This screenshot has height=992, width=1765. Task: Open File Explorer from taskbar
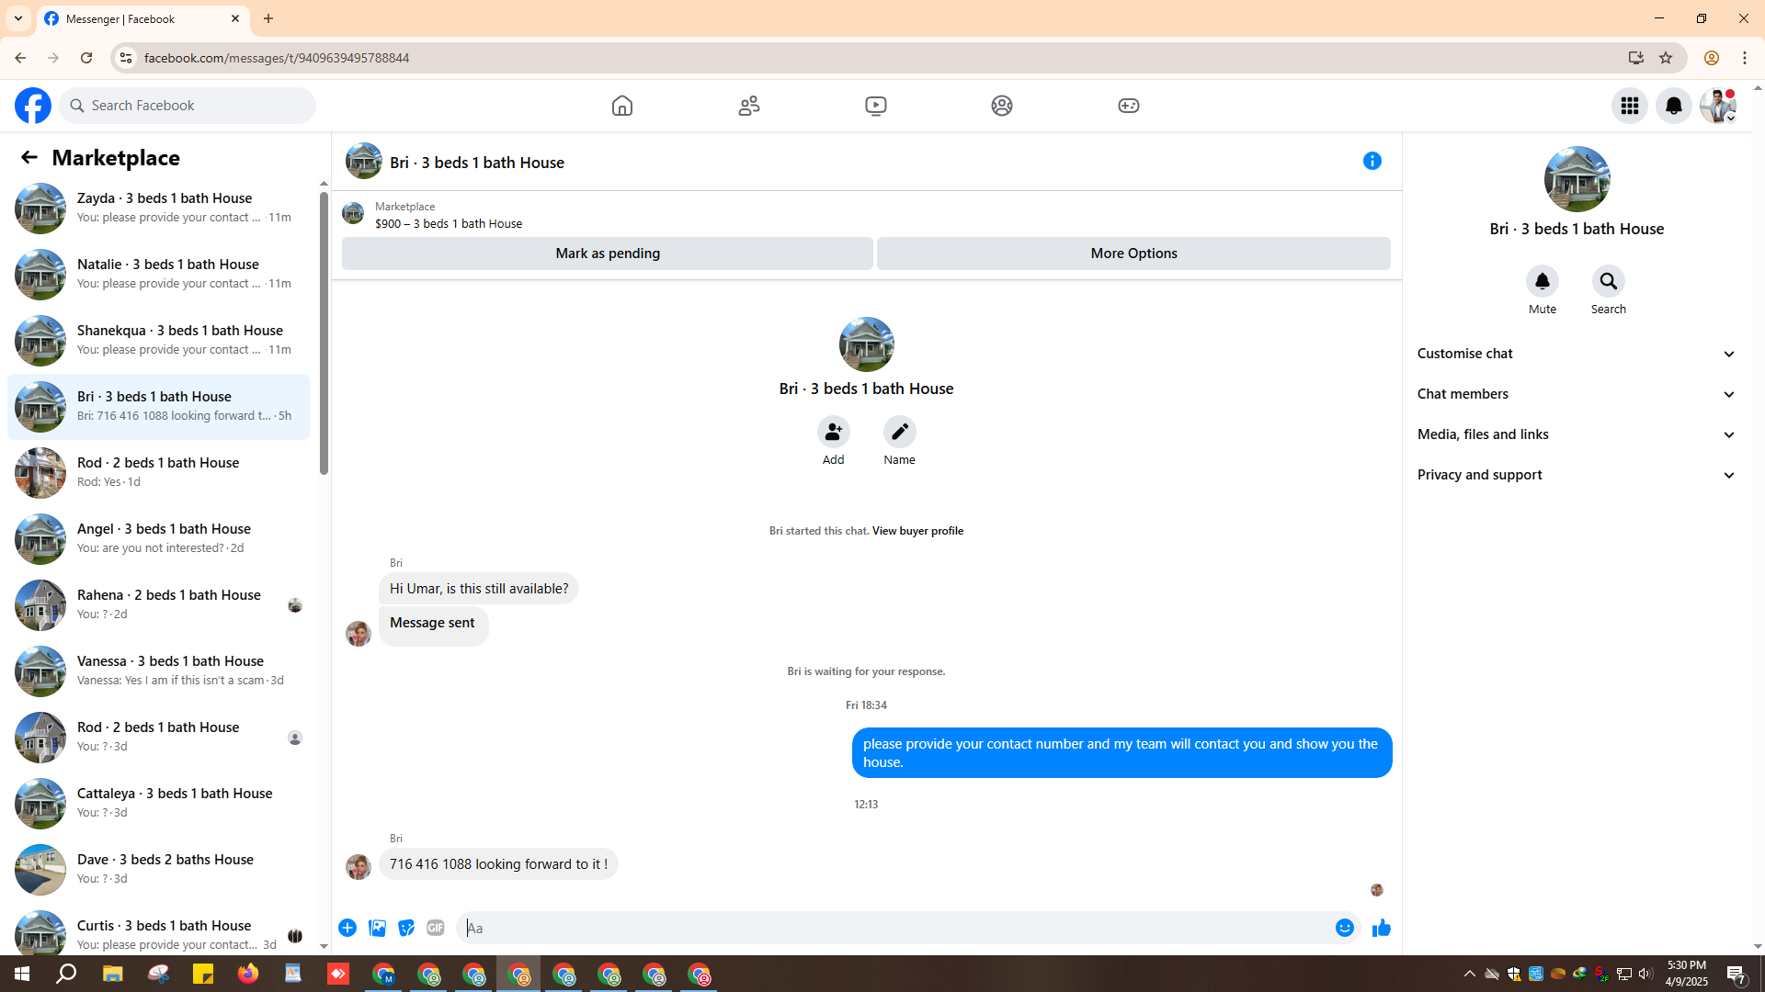(x=112, y=974)
